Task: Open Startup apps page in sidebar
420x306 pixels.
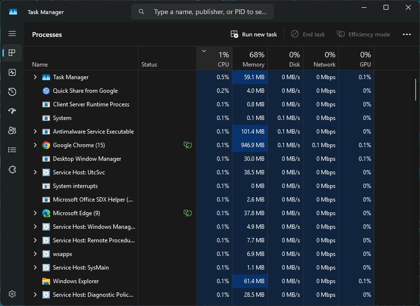Action: pos(12,111)
